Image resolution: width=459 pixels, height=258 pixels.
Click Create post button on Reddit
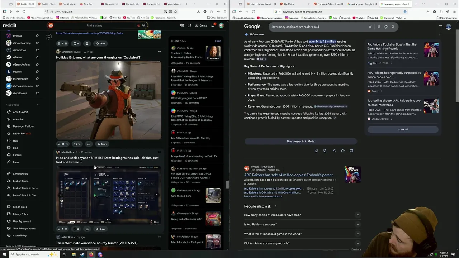201,25
